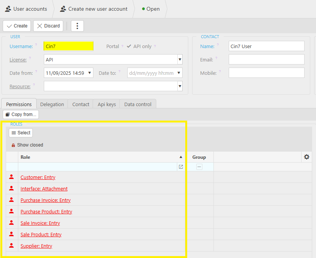Screen dimensions: 316x258
Task: Expand the Resource dropdown arrow
Action: [180, 86]
